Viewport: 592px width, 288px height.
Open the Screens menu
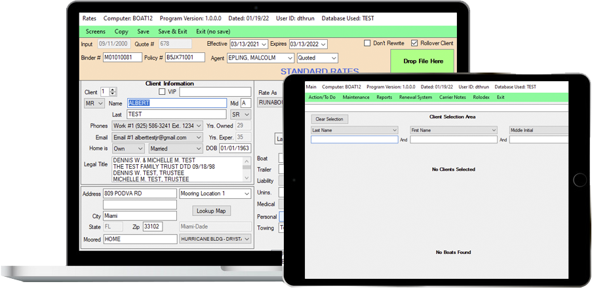pyautogui.click(x=95, y=31)
